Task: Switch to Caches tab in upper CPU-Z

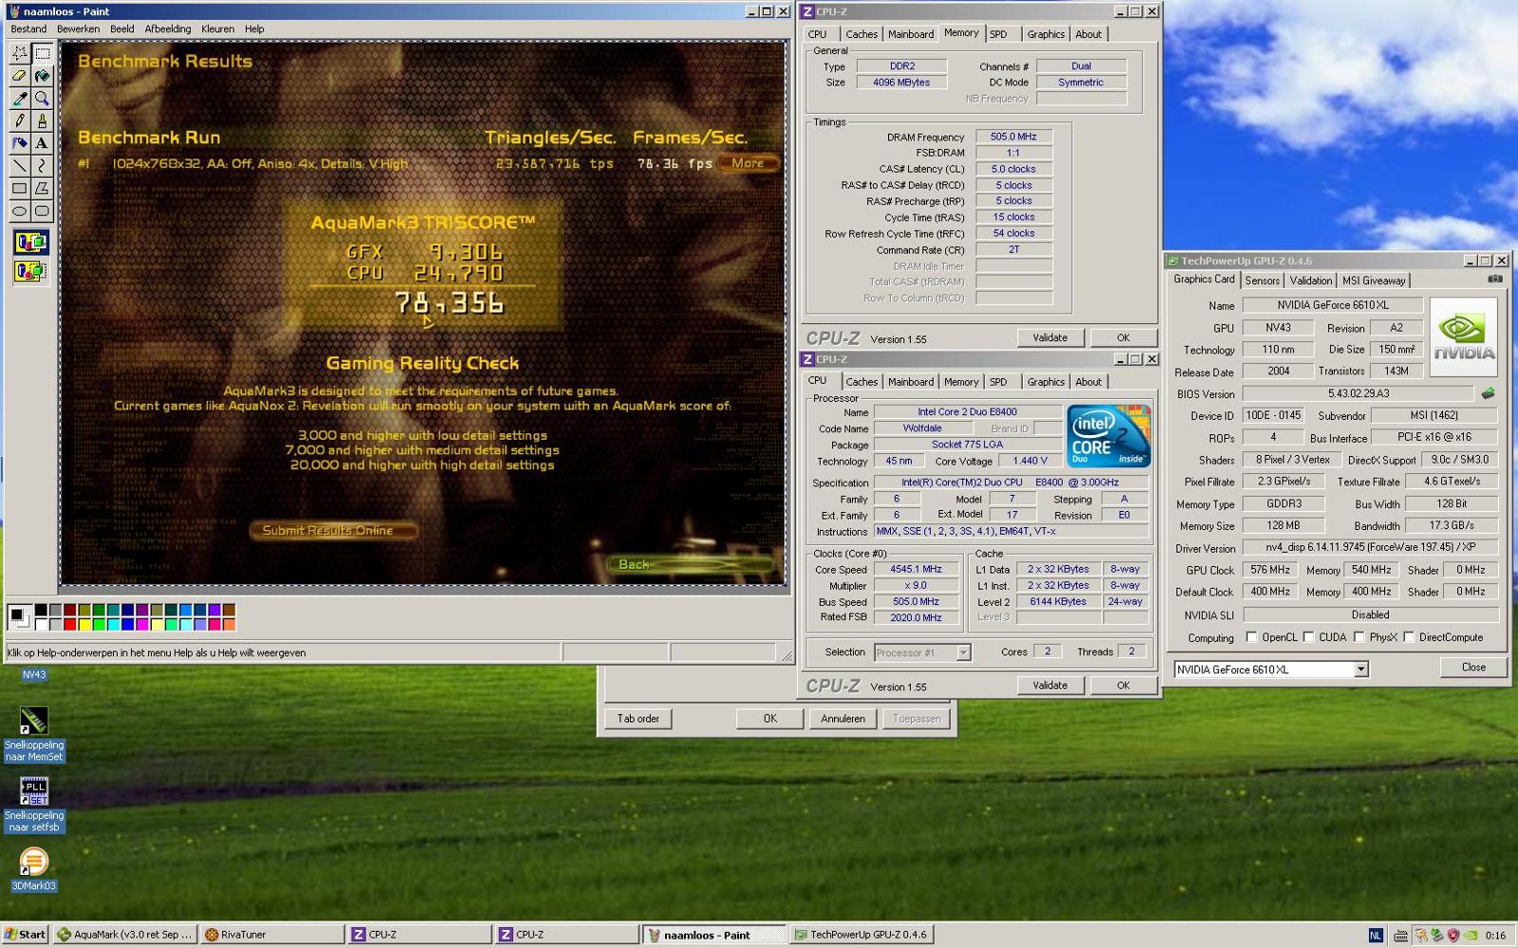Action: 861,34
